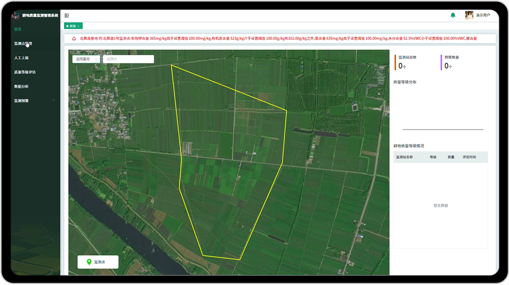Viewport: 509px width, 285px height.
Task: Select 首页 in the sidebar menu
Action: coord(18,29)
